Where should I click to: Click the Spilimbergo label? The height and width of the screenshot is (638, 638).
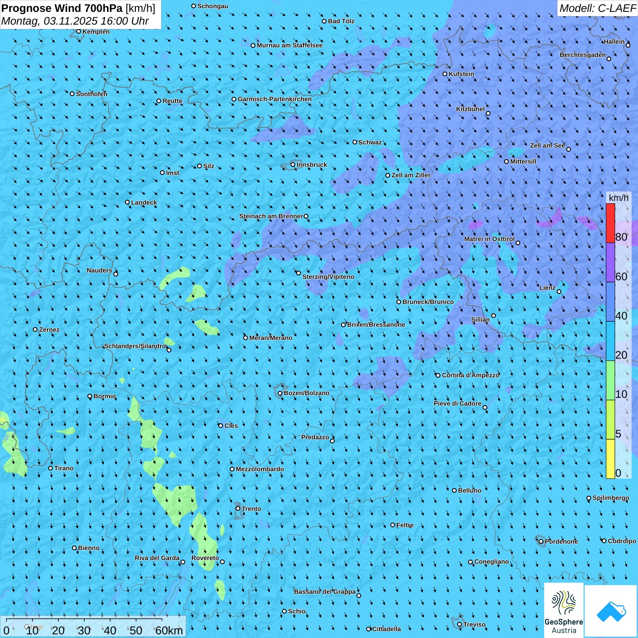pos(611,498)
